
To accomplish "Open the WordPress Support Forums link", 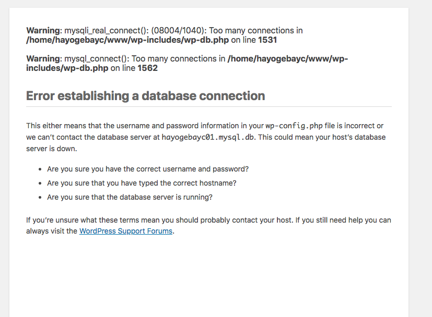I will coord(125,231).
